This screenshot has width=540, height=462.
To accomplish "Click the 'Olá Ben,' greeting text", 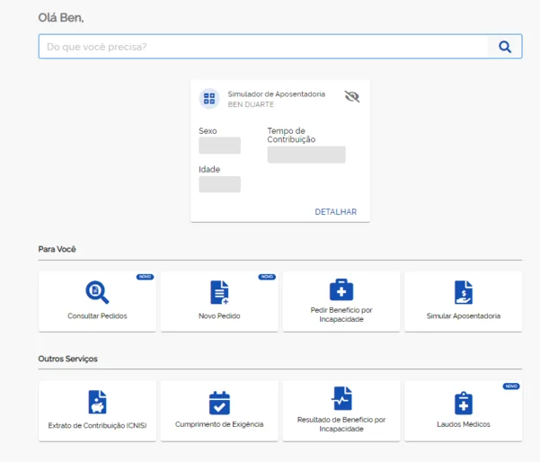I will click(61, 18).
